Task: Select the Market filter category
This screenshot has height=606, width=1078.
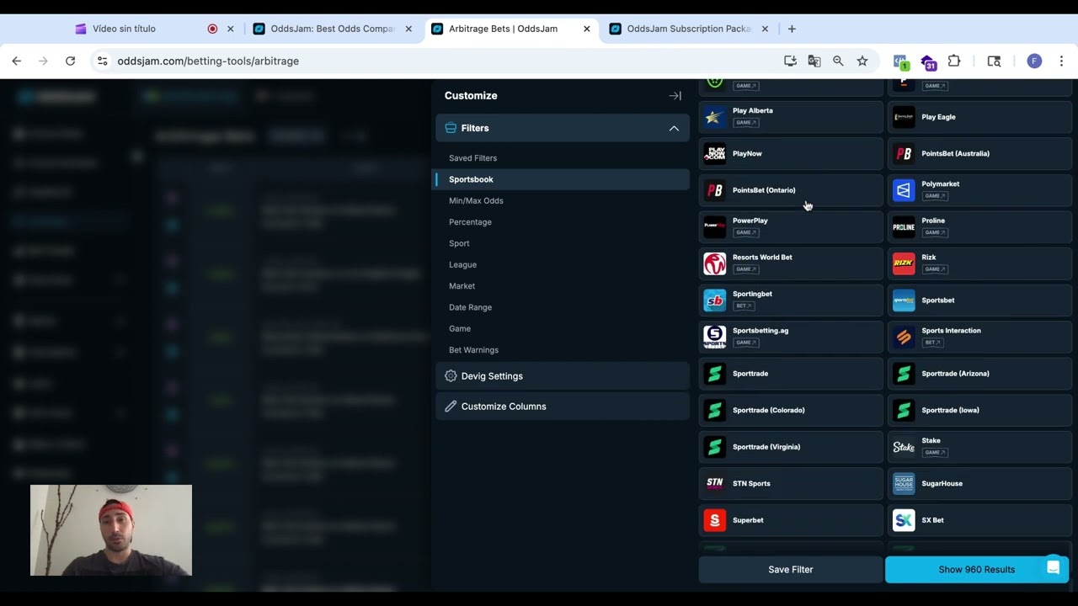Action: [x=462, y=286]
